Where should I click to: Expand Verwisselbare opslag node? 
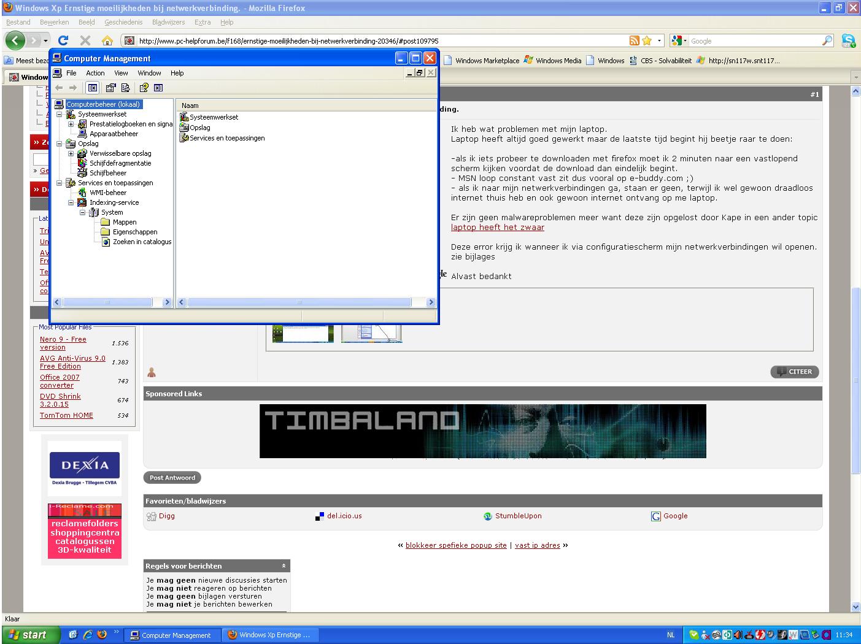point(71,153)
